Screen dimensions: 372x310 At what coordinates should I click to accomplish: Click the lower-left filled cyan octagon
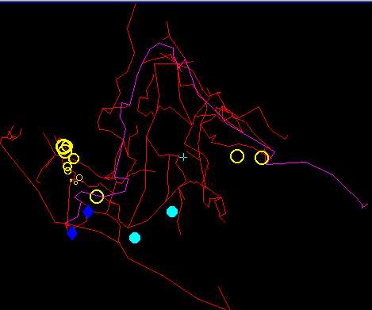click(135, 238)
